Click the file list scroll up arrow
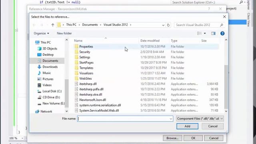The height and width of the screenshot is (144, 256). point(226,40)
